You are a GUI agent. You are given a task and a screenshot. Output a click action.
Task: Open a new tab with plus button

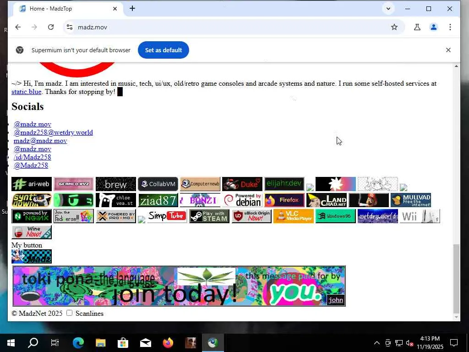(x=132, y=8)
